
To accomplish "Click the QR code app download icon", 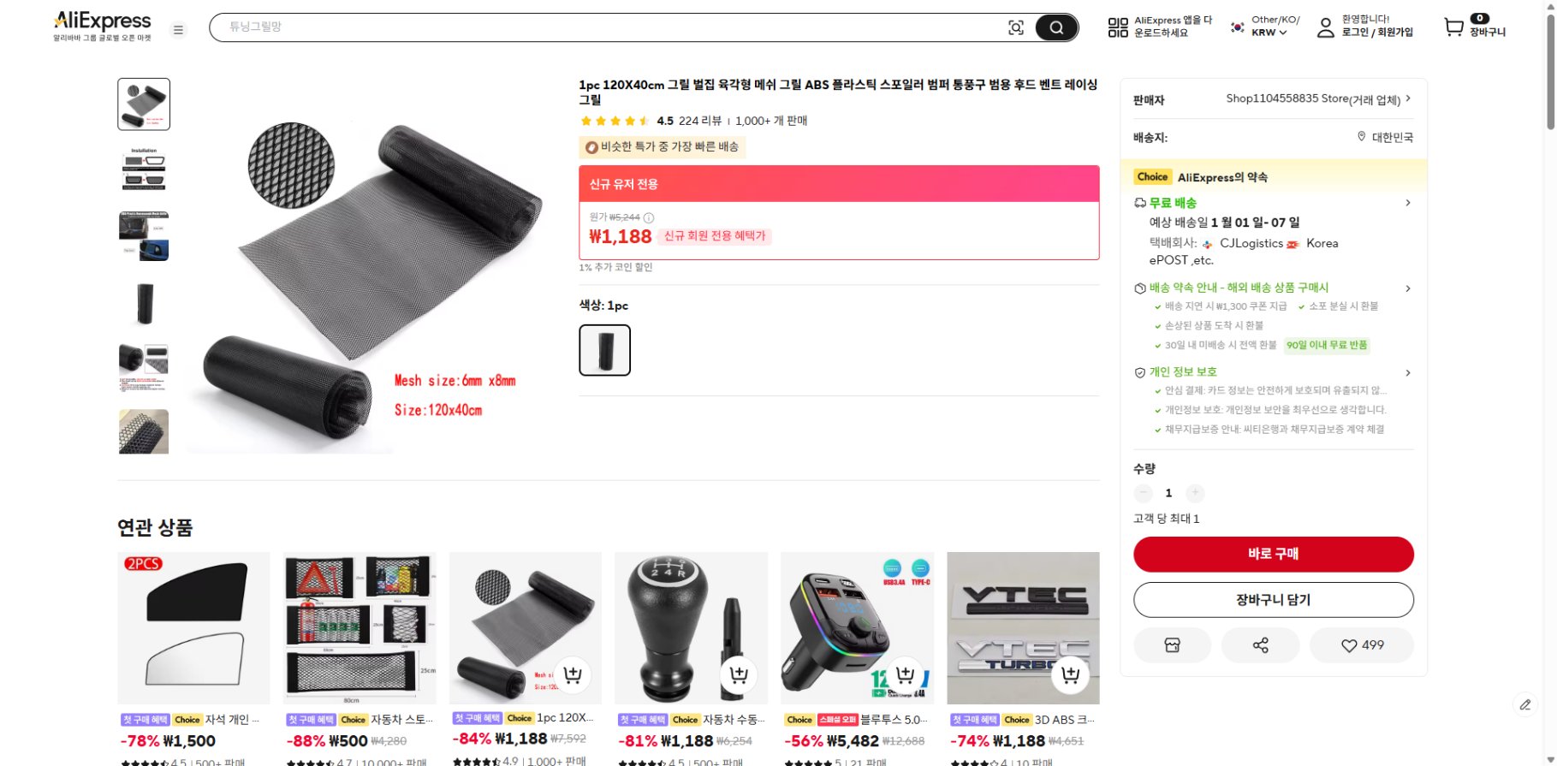I will pos(1117,27).
